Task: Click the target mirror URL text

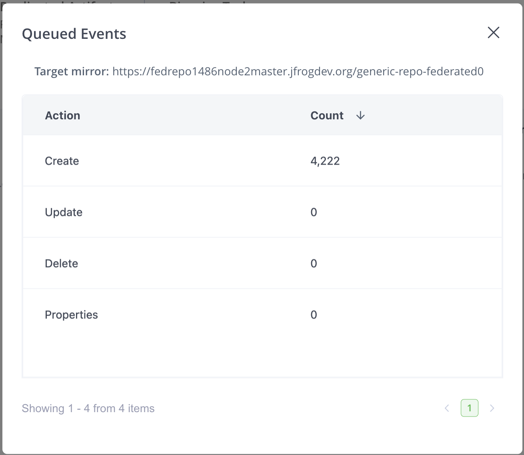Action: pyautogui.click(x=298, y=71)
